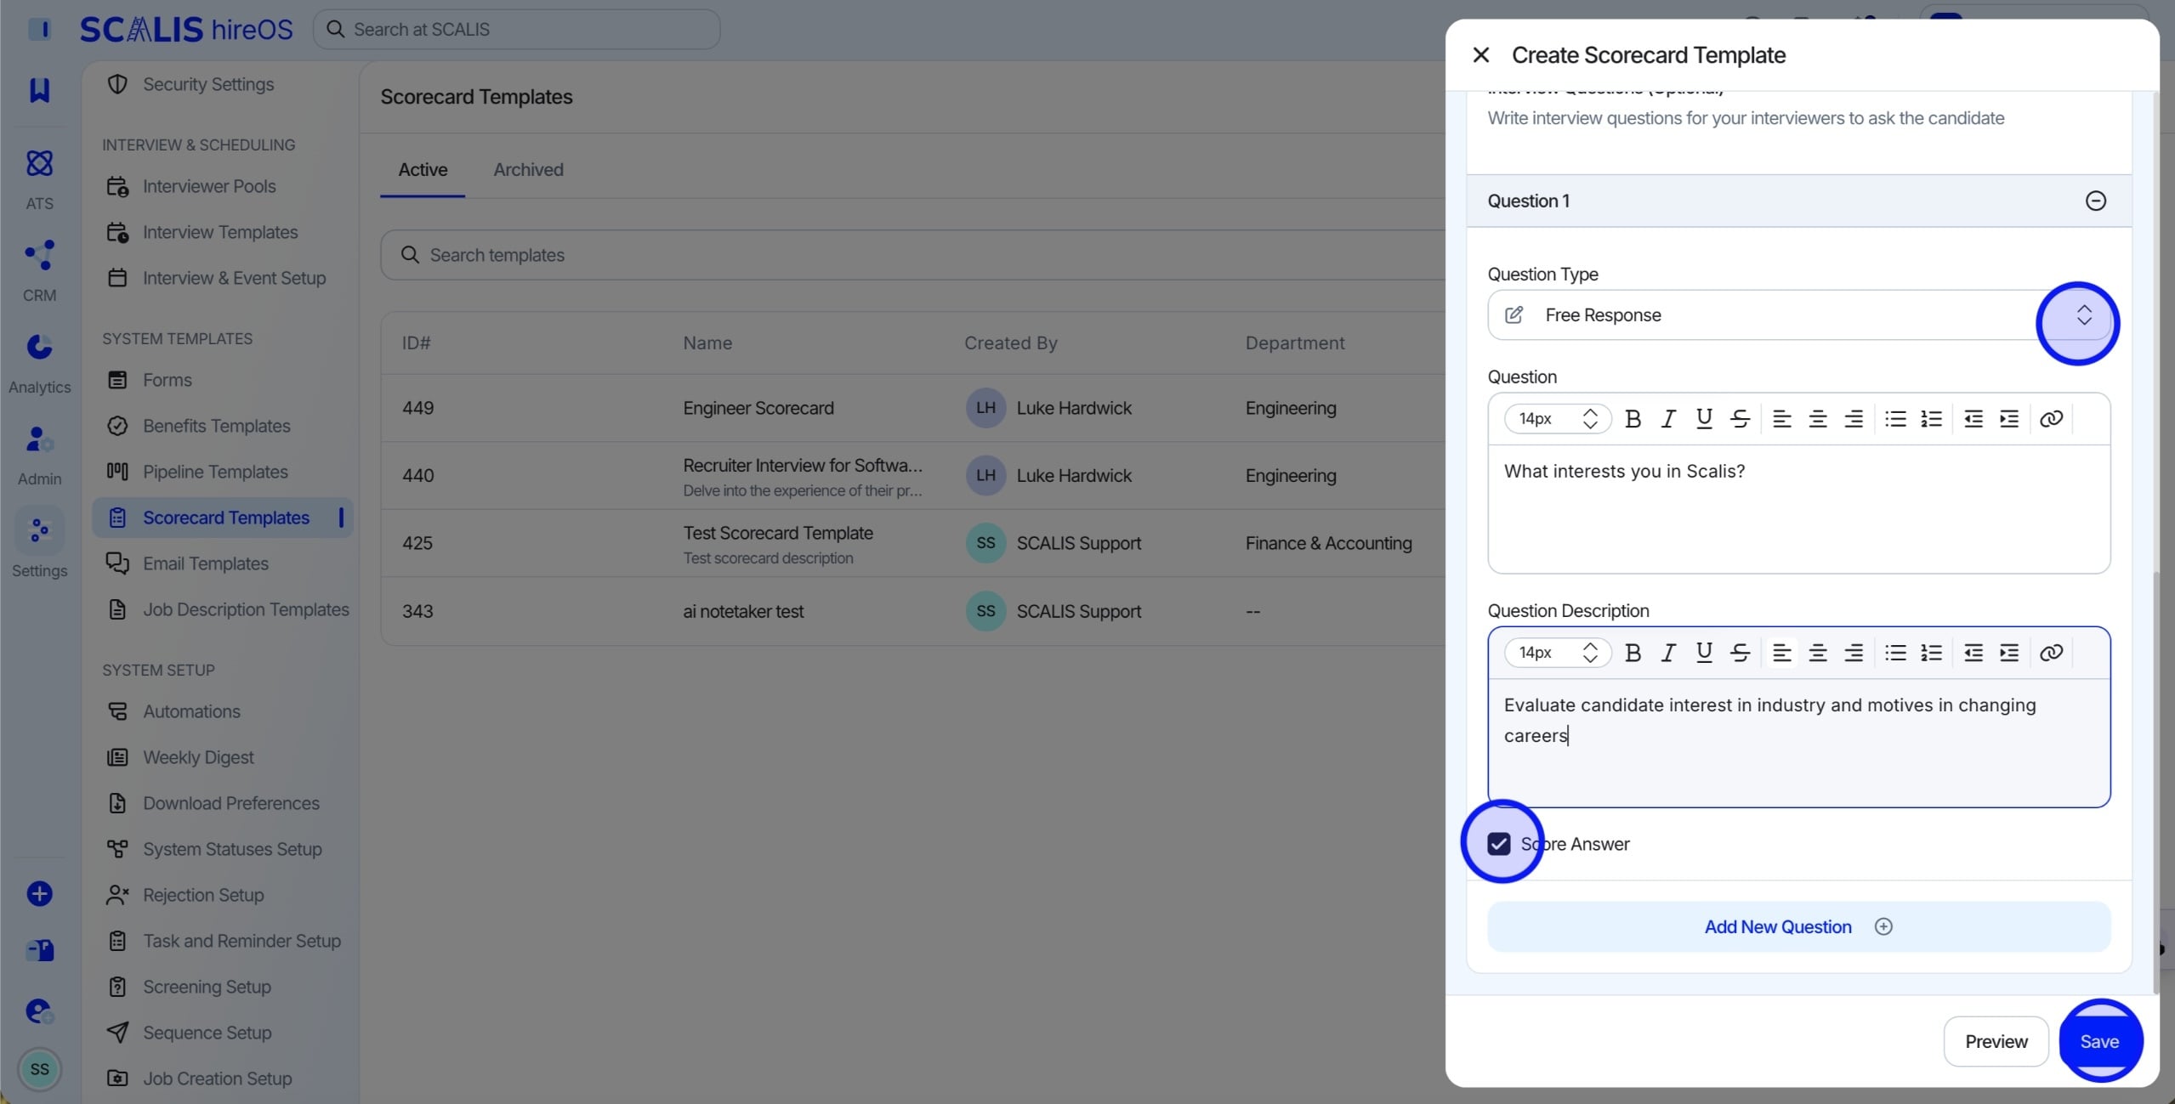Insert link in Question editor toolbar
Image resolution: width=2175 pixels, height=1104 pixels.
2051,418
